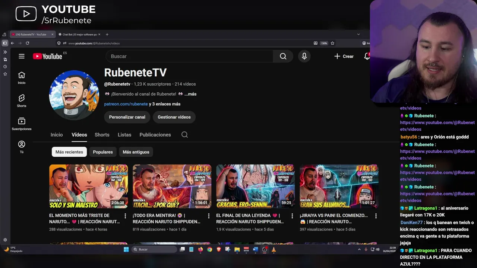Open video title EL MOMENTO MÁS TRISTE DE NARUTO

pos(85,218)
